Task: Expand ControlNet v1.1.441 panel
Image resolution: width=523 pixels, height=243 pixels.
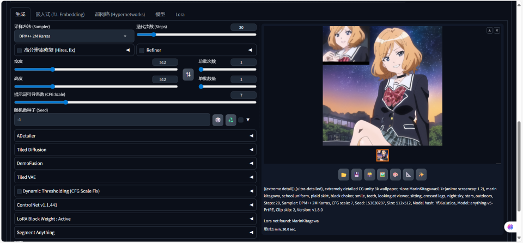Action: [x=136, y=205]
